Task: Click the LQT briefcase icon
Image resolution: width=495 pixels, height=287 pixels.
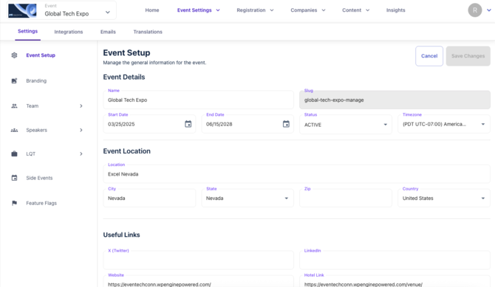Action: click(14, 154)
